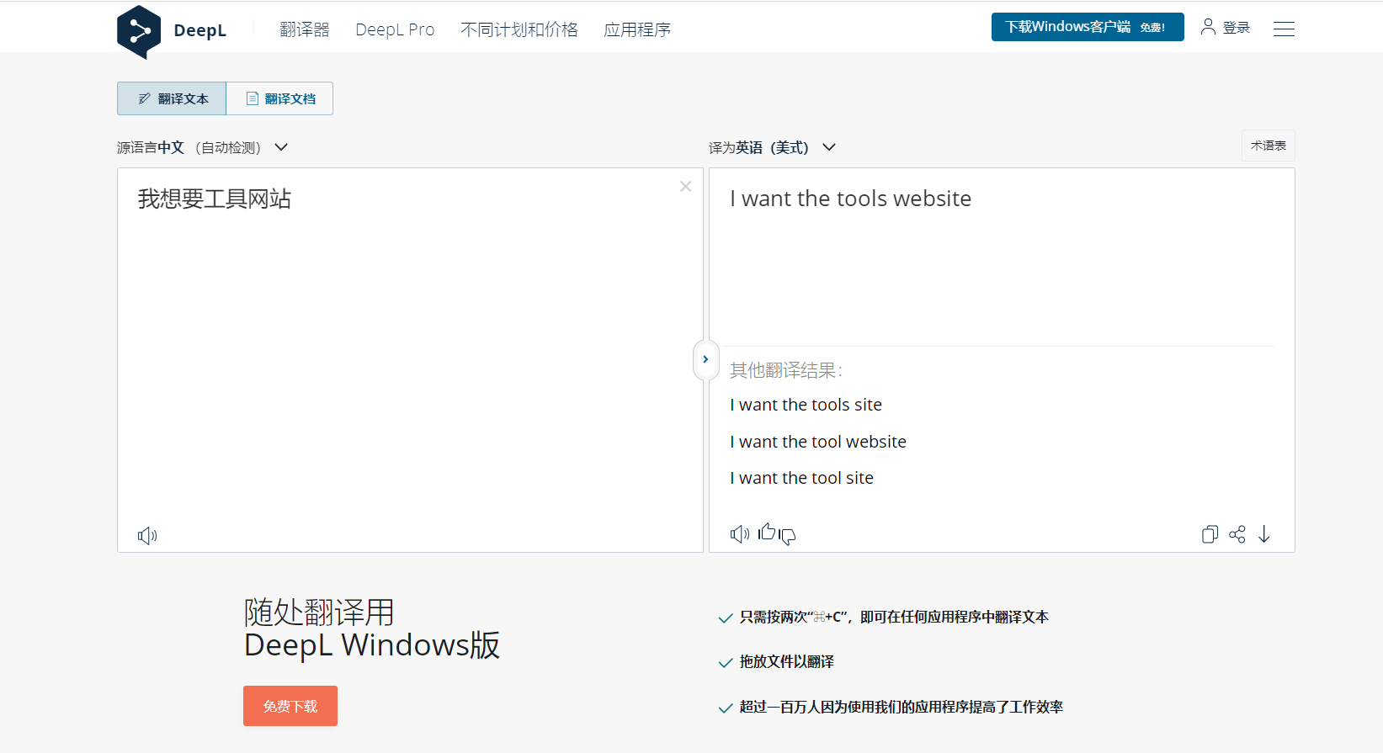The image size is (1383, 753).
Task: Download translation with the down arrow icon
Action: (x=1263, y=534)
